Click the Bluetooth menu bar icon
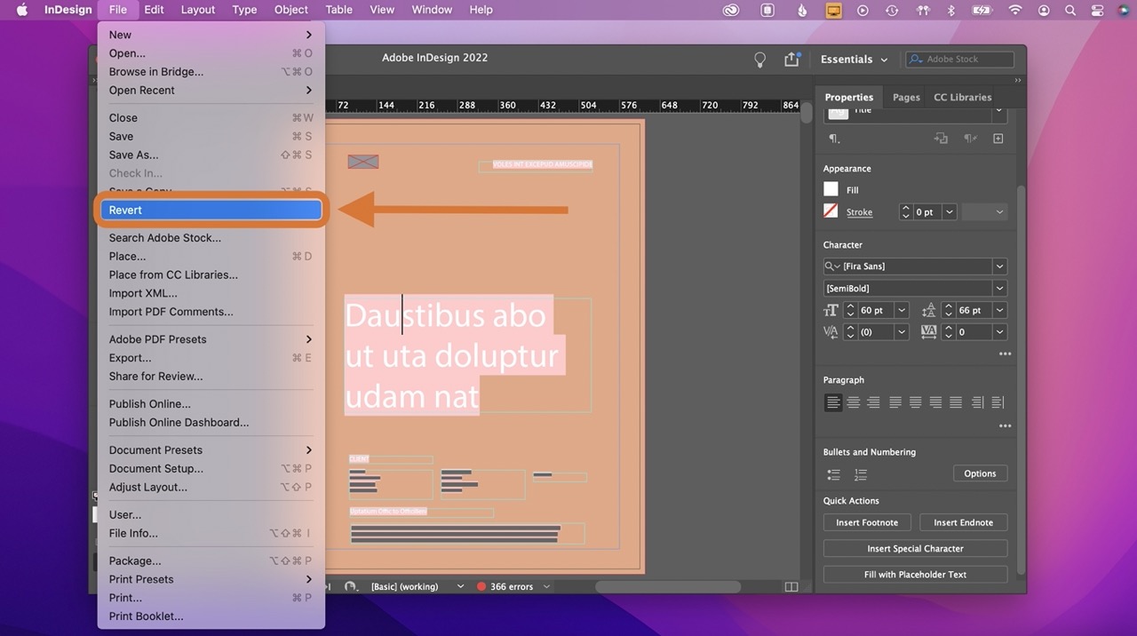1137x636 pixels. (x=950, y=10)
